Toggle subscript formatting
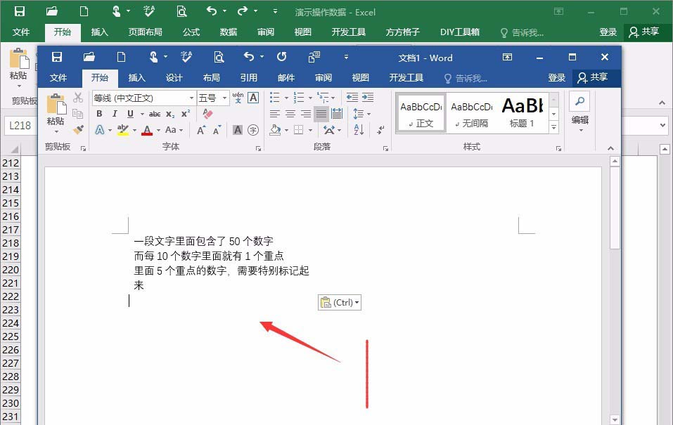The image size is (673, 425). coord(170,114)
